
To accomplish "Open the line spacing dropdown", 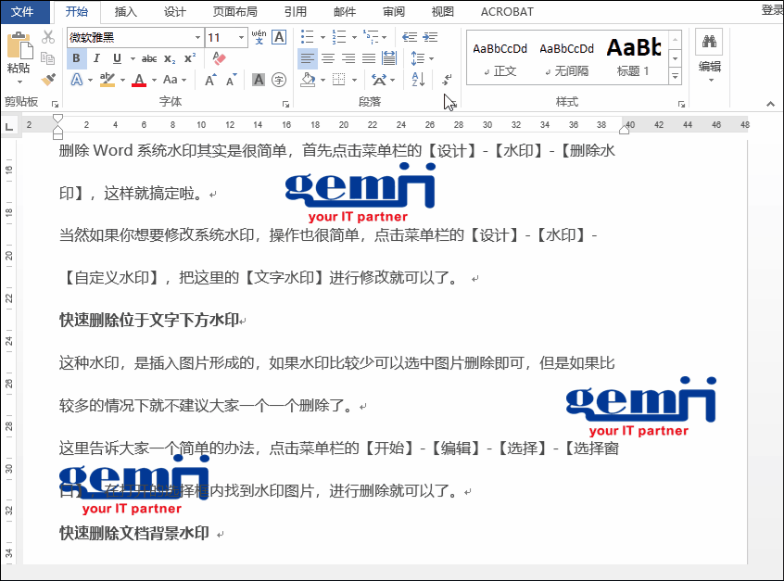I will [x=429, y=58].
